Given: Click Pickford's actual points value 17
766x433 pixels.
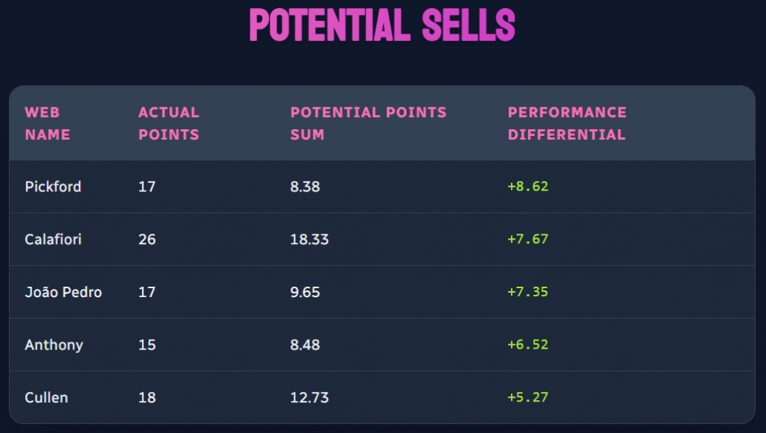Looking at the screenshot, I should [x=147, y=187].
